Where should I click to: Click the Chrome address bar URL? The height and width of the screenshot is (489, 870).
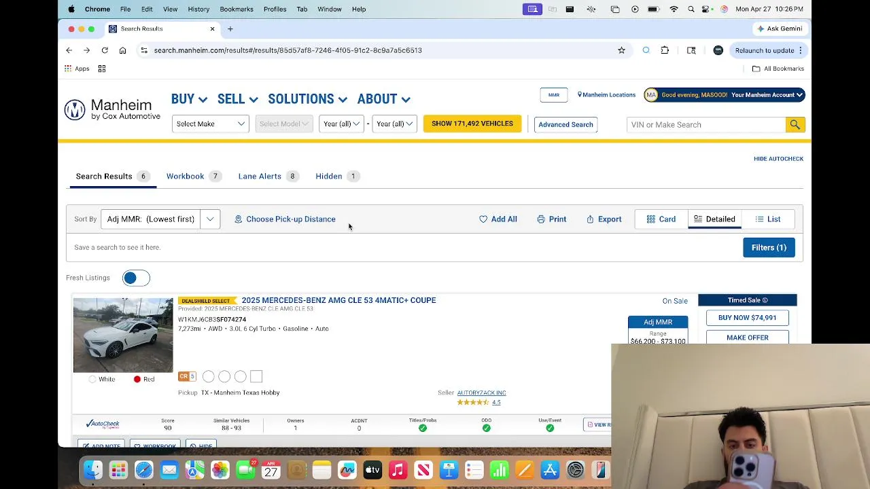(288, 50)
